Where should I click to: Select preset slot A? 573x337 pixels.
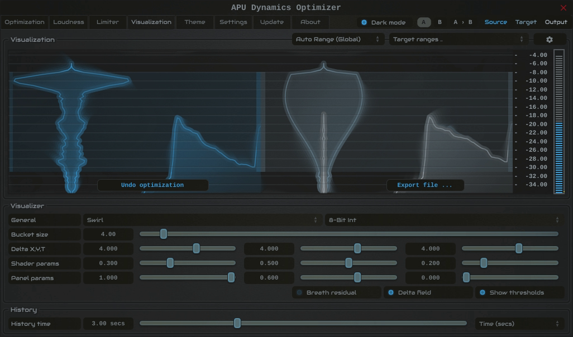point(424,22)
